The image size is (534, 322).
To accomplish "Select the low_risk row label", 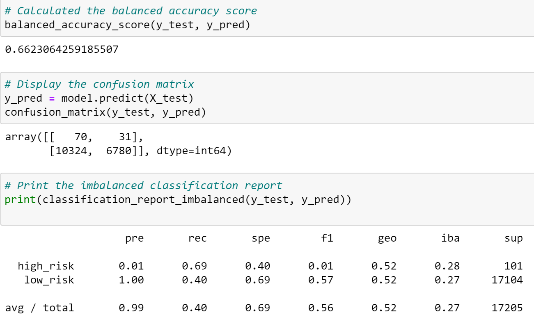I will click(49, 280).
